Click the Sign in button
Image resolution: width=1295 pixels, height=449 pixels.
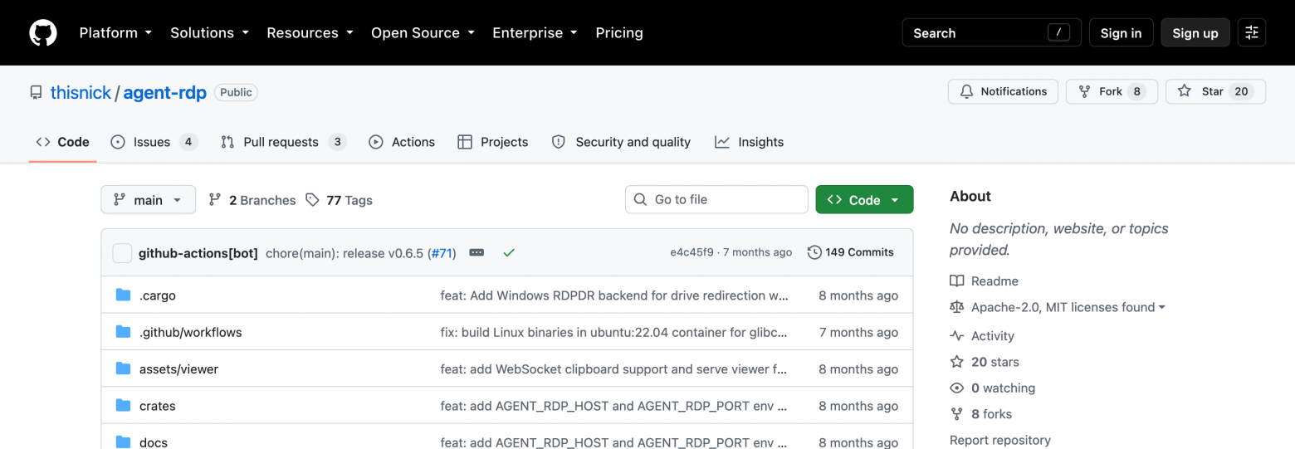click(1121, 33)
